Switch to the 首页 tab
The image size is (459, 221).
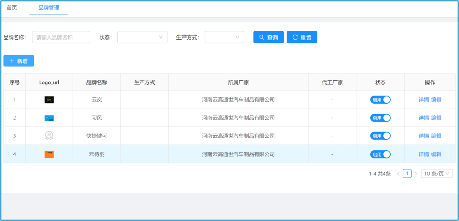click(12, 8)
